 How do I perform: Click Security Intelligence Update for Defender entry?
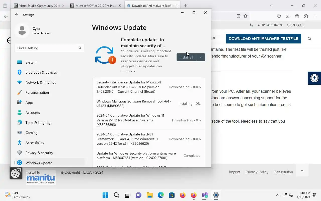click(149, 87)
